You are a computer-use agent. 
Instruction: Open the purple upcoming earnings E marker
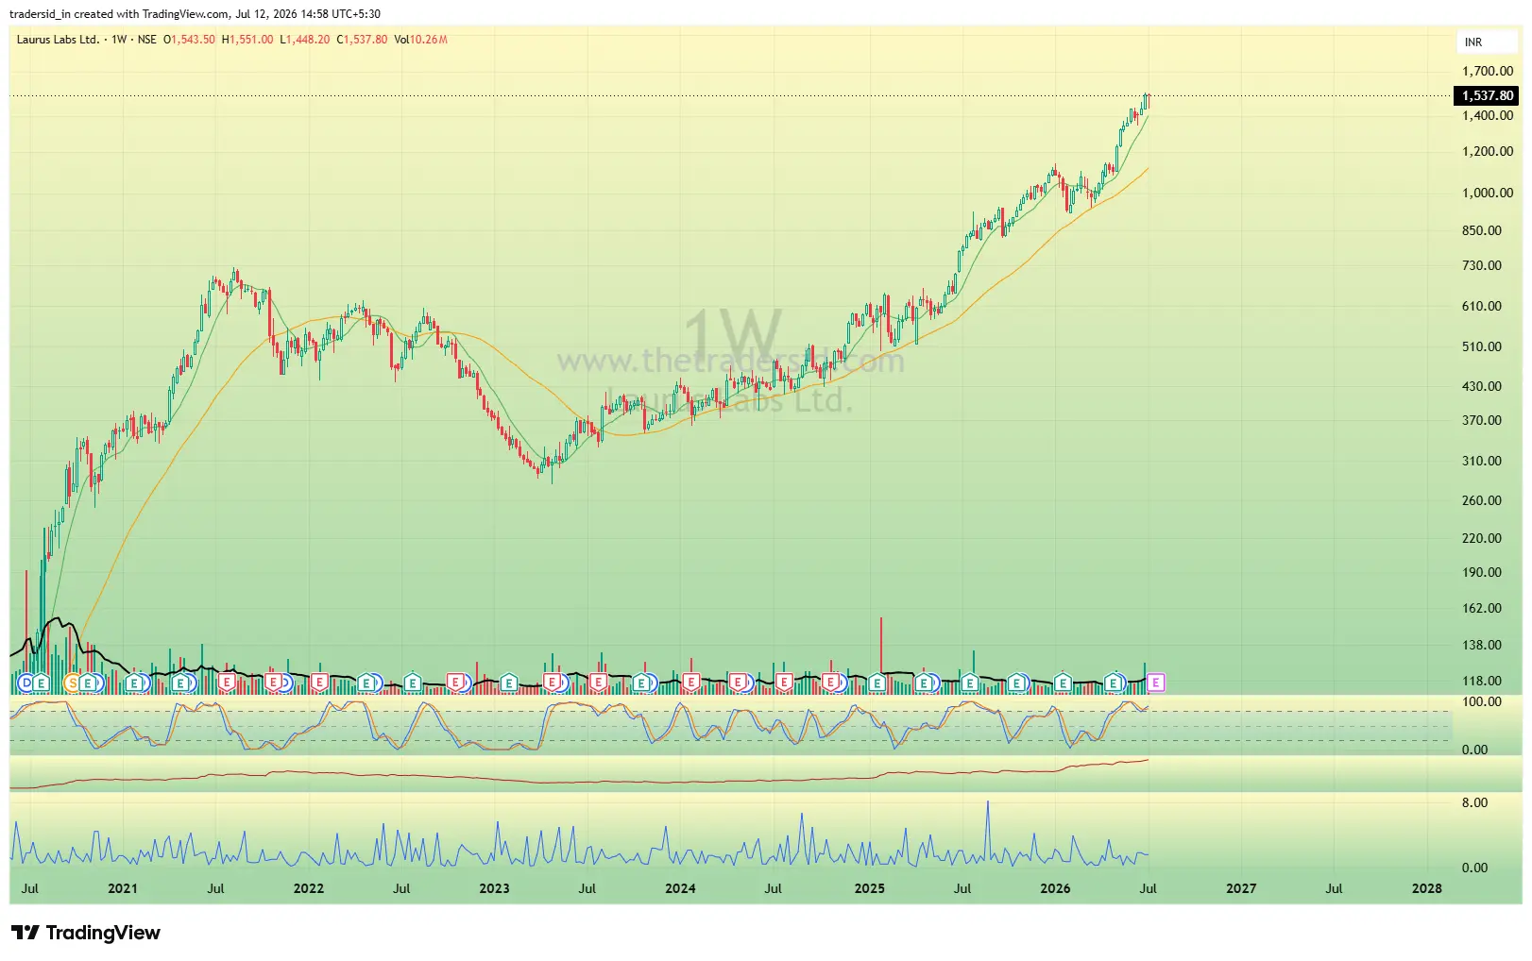(1156, 682)
